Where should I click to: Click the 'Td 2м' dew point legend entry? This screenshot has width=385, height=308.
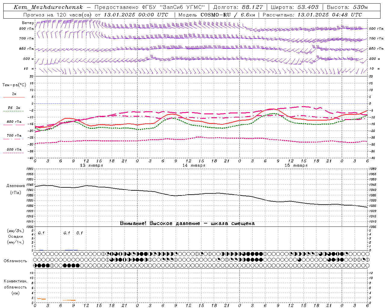(14, 108)
